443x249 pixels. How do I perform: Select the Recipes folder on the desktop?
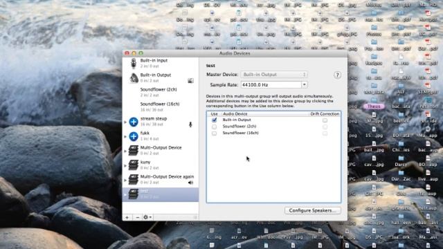374,59
